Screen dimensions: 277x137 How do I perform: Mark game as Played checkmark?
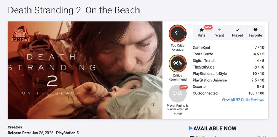pos(238,30)
